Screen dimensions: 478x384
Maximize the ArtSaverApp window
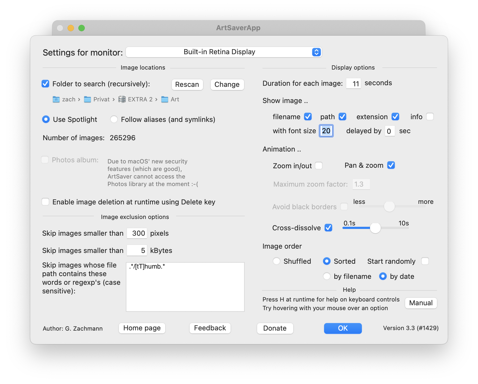tap(82, 28)
